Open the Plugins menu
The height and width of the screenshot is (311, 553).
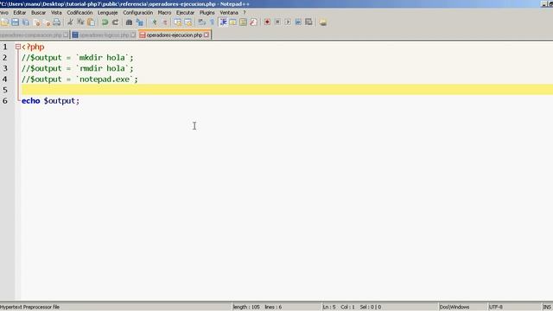tap(207, 13)
